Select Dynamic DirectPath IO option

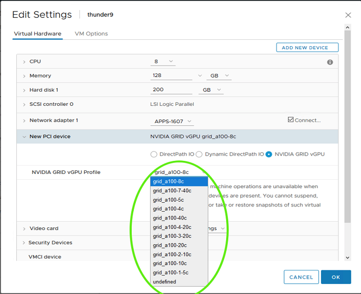(x=199, y=154)
